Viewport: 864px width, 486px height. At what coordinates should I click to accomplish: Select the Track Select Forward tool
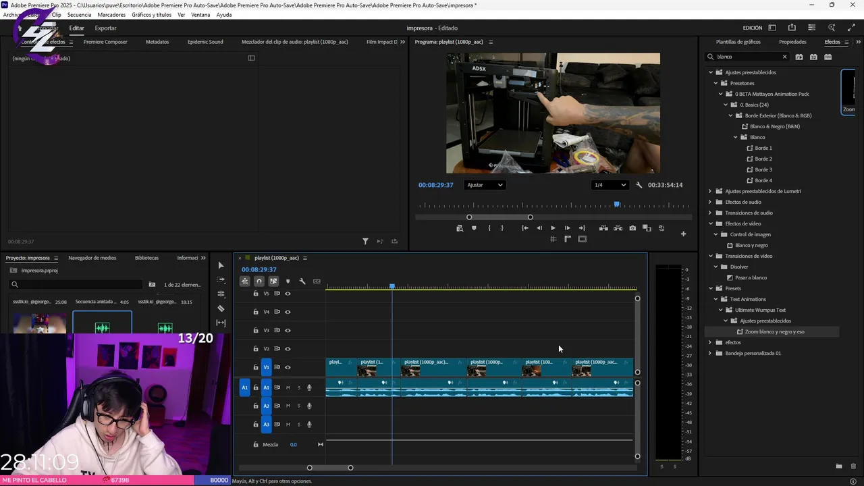(x=221, y=279)
